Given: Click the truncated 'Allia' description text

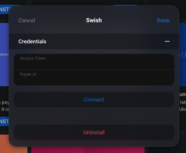Looking at the screenshot, I should click(x=182, y=109).
